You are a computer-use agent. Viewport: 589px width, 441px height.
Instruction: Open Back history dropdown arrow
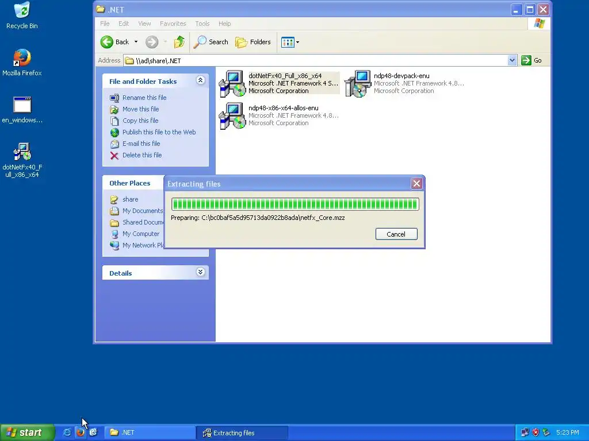[136, 42]
